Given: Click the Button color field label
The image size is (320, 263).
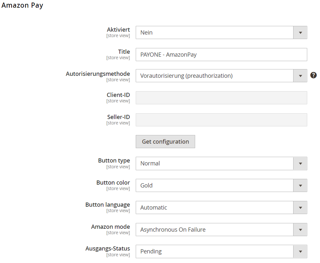Looking at the screenshot, I should tap(113, 183).
